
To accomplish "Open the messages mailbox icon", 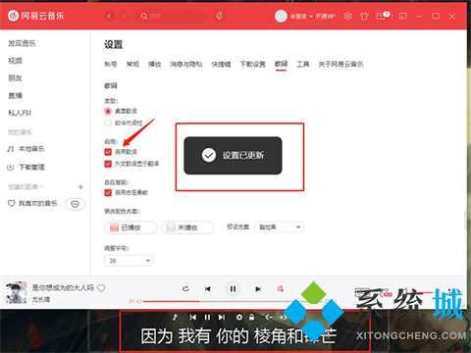I will (x=382, y=16).
